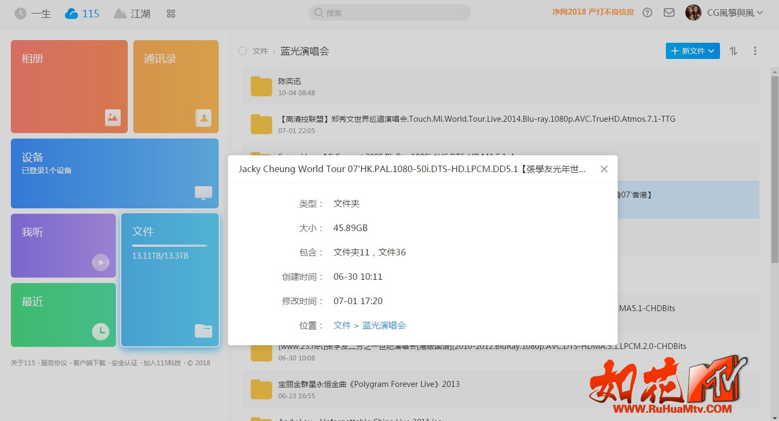Image resolution: width=779 pixels, height=421 pixels.
Task: Click the Jacky Cheung World Tour dialog title
Action: click(x=412, y=169)
